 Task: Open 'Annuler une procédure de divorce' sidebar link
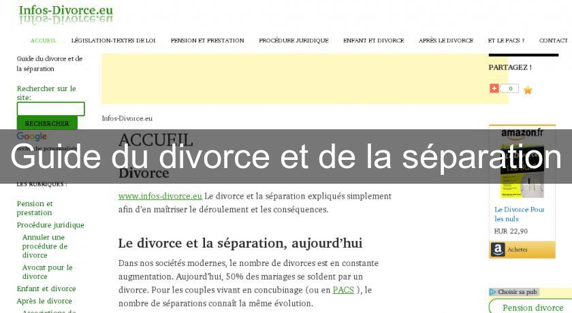[x=45, y=246]
